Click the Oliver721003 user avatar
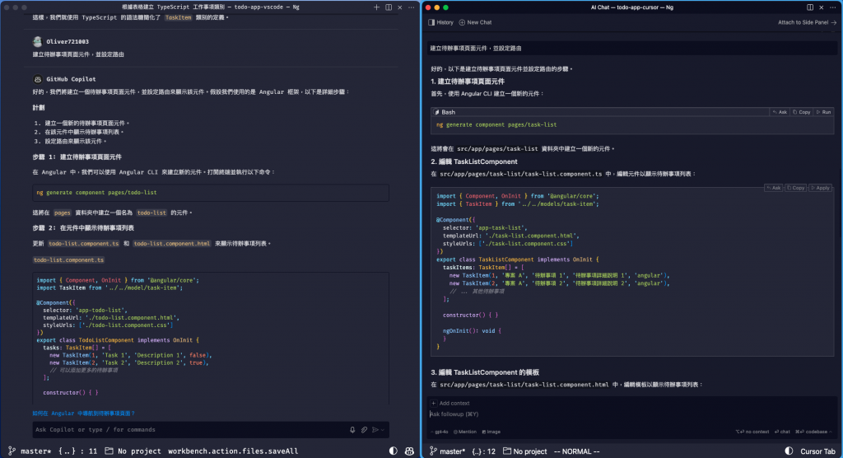This screenshot has height=458, width=843. 37,41
